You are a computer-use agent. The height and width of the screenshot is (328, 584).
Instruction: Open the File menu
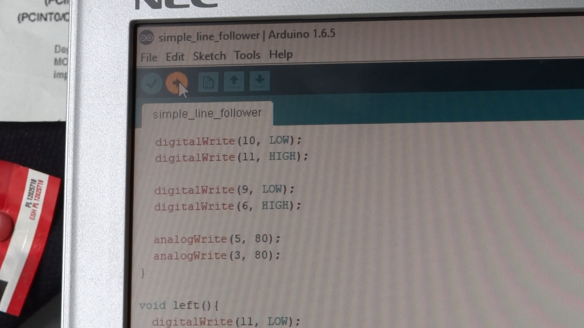pos(149,57)
